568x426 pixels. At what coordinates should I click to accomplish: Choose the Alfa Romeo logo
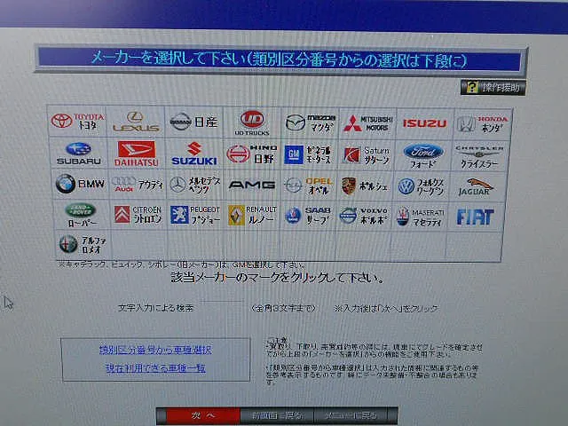[83, 244]
